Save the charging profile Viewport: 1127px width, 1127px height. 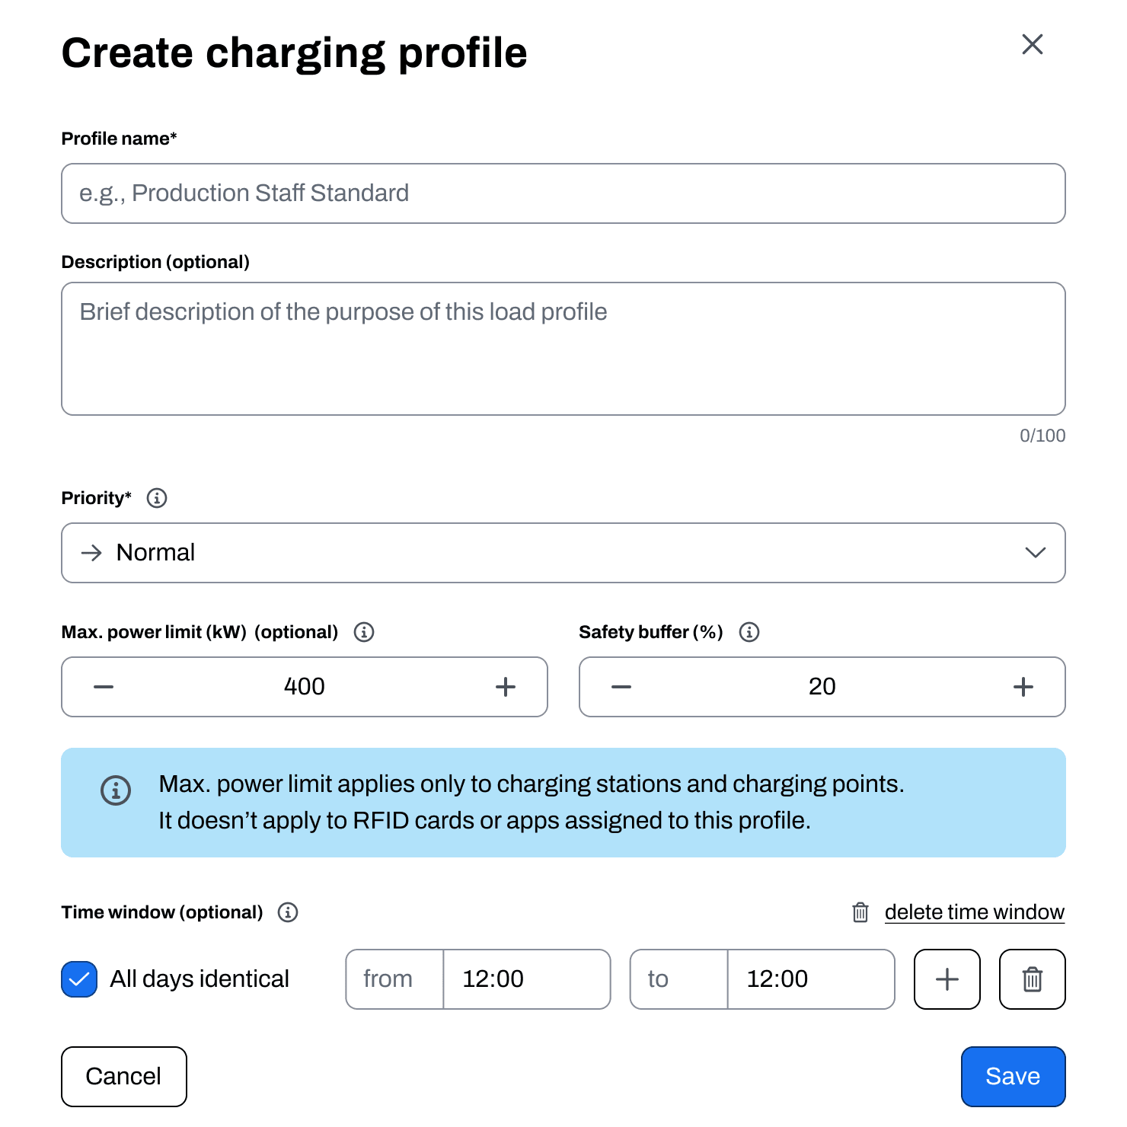coord(1013,1077)
